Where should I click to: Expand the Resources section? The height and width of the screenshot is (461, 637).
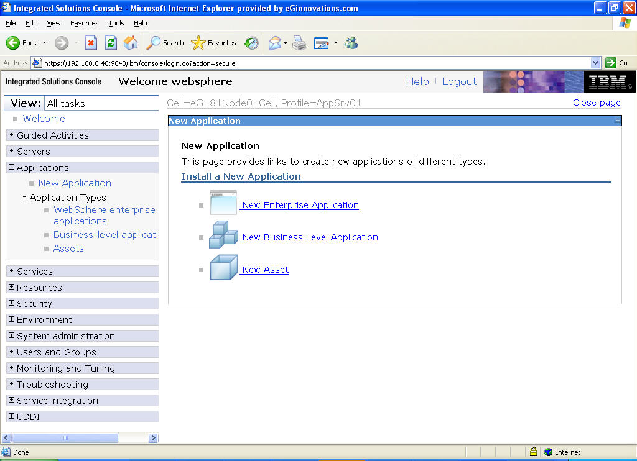pos(12,287)
